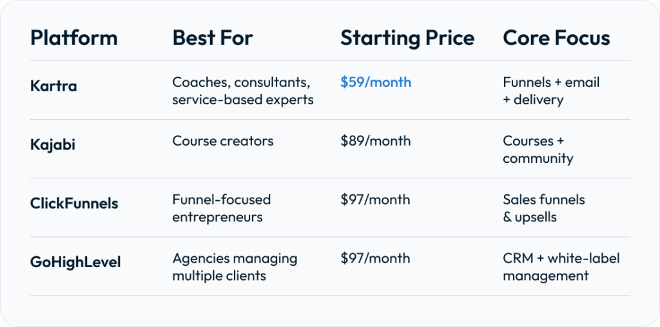Click 'Agencies managing multiple clients' cell

point(235,266)
